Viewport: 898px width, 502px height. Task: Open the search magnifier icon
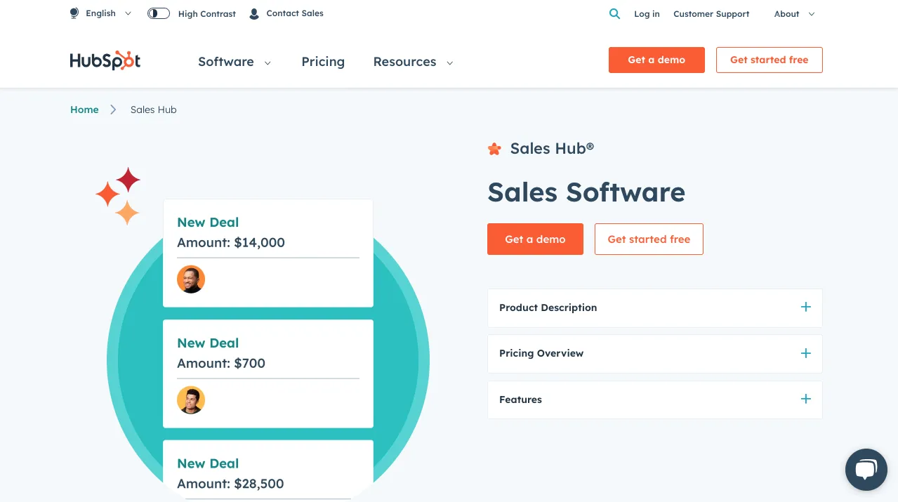click(614, 13)
